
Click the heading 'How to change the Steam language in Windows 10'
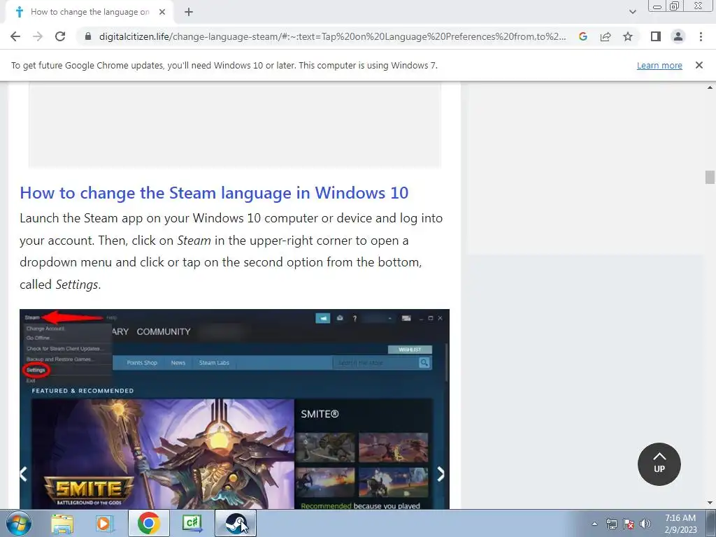[x=214, y=193]
